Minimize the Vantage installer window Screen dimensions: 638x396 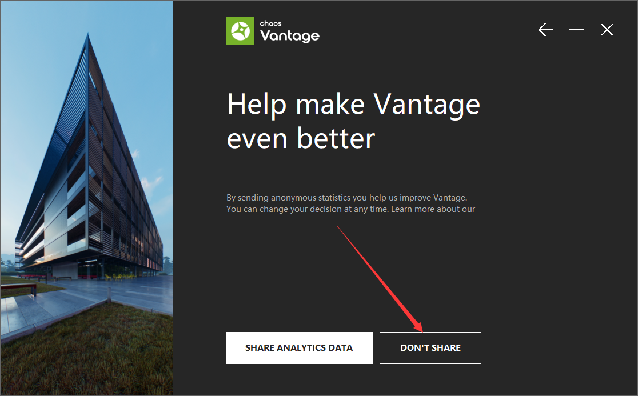pos(576,30)
